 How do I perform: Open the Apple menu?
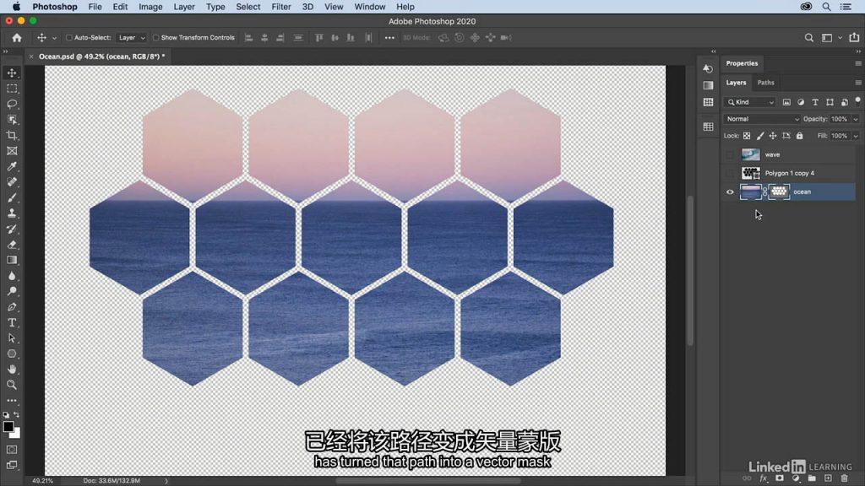click(x=17, y=7)
